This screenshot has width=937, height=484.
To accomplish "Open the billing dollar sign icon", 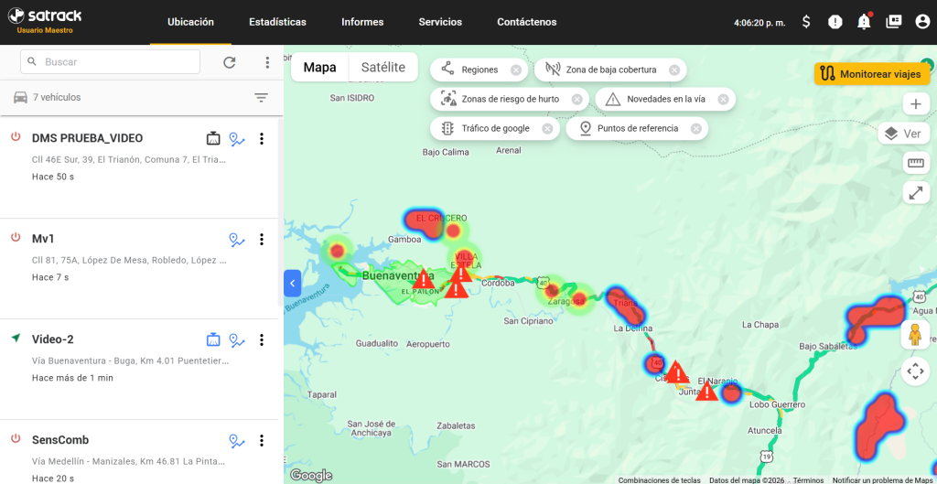I will 806,22.
